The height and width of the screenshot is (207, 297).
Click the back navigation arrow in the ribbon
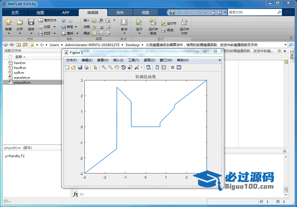(x=64, y=20)
